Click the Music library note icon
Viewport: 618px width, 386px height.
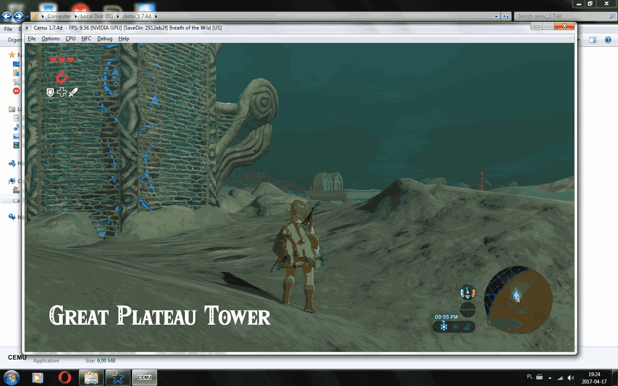click(x=16, y=127)
